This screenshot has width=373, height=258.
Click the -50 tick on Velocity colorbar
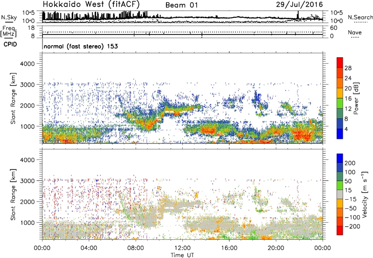point(351,208)
